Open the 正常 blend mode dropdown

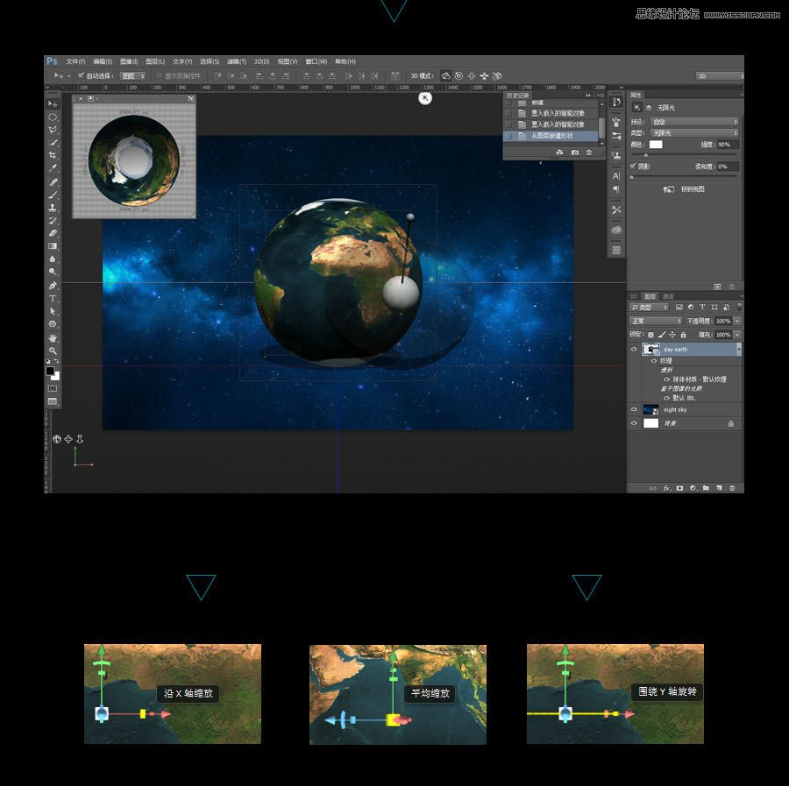[656, 322]
